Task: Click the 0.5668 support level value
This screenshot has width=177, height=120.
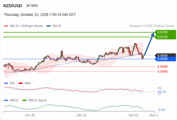Action: click(x=162, y=67)
